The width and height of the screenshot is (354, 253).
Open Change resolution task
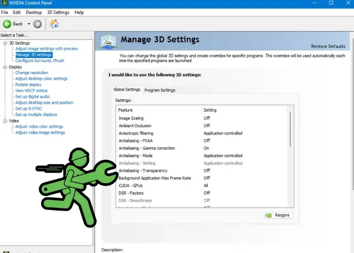tap(32, 72)
